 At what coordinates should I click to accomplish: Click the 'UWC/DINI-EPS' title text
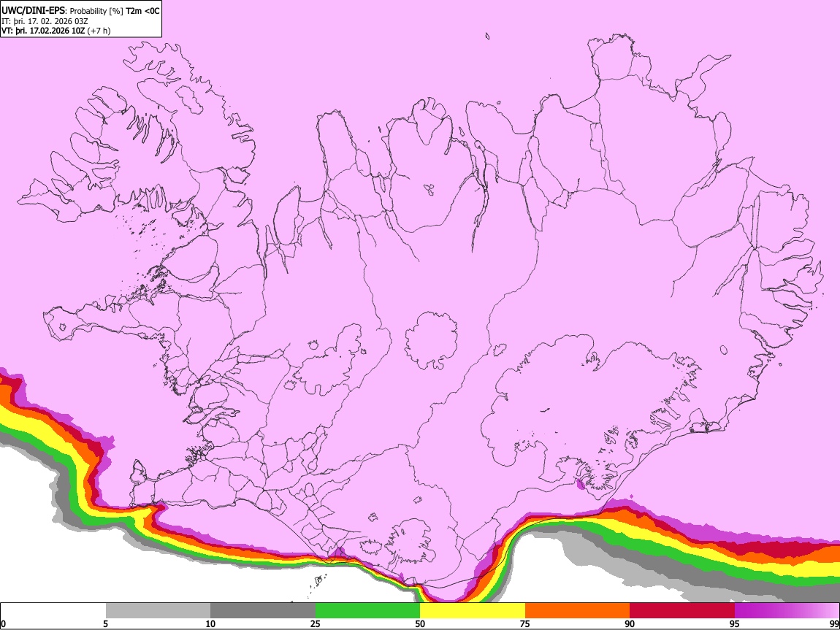coord(32,11)
